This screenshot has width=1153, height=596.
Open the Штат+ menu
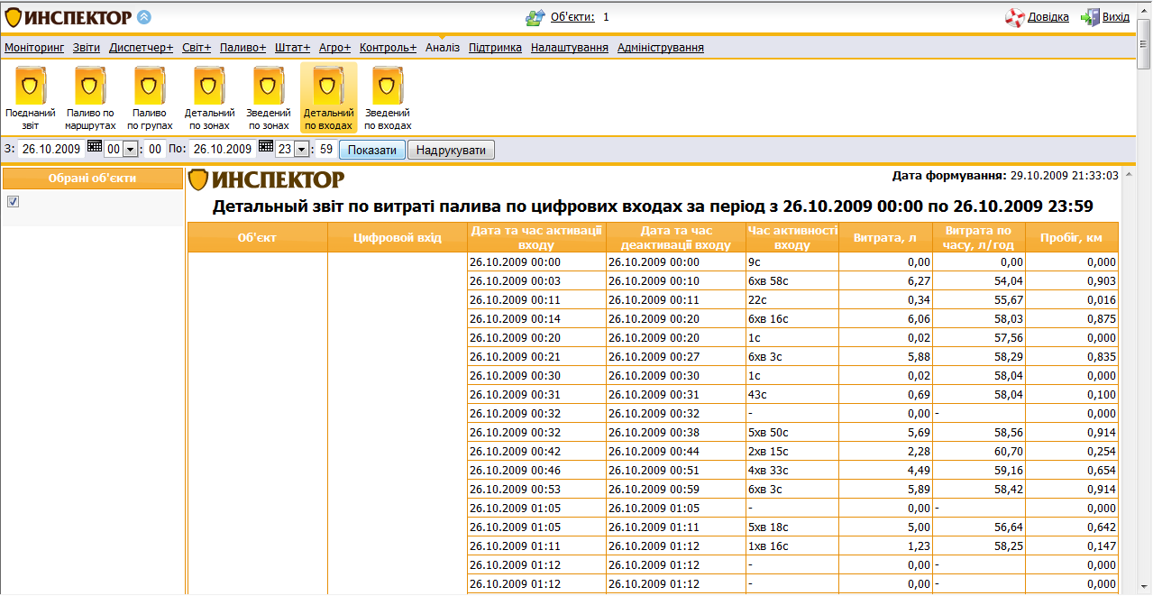pyautogui.click(x=293, y=48)
